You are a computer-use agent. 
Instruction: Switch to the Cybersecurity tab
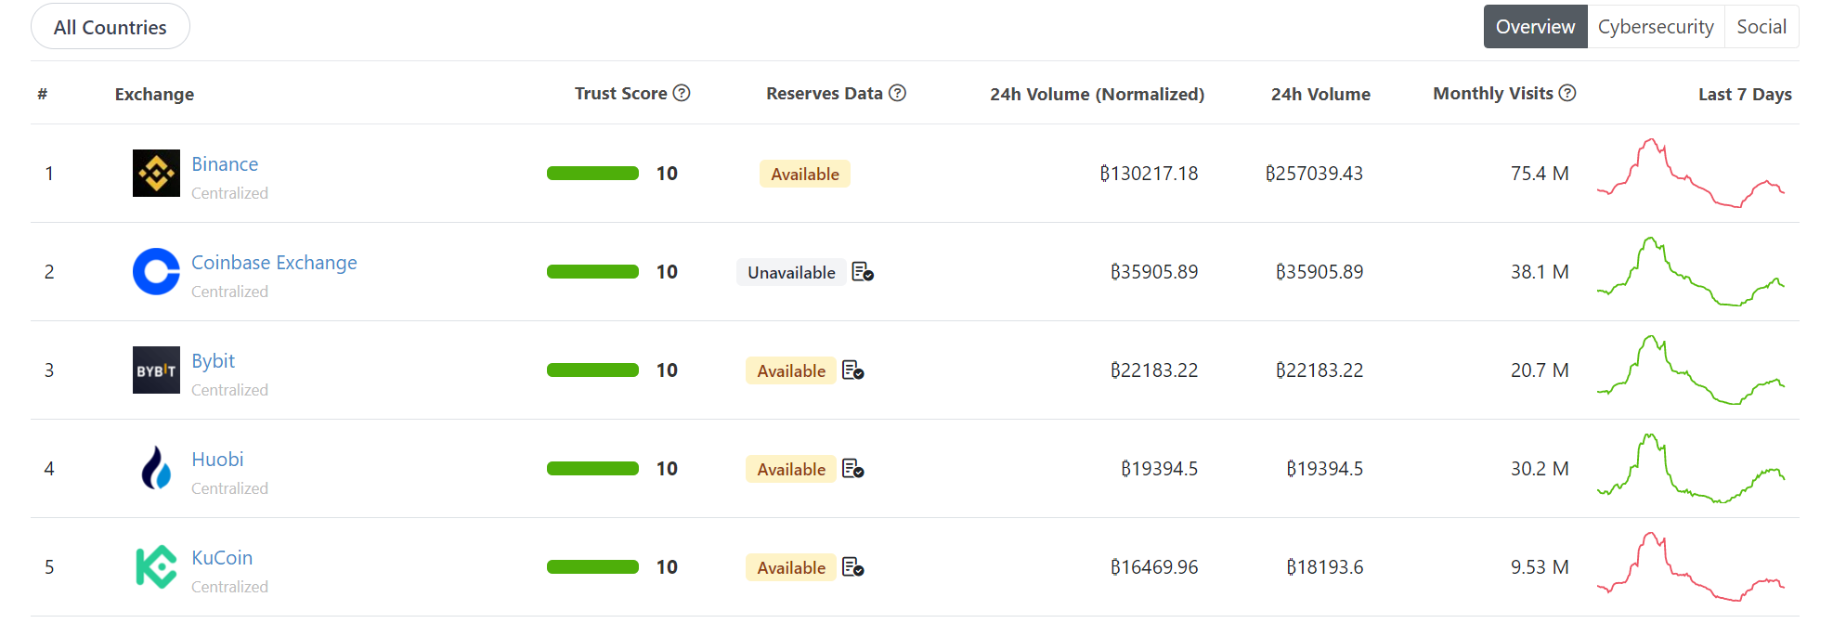coord(1656,27)
